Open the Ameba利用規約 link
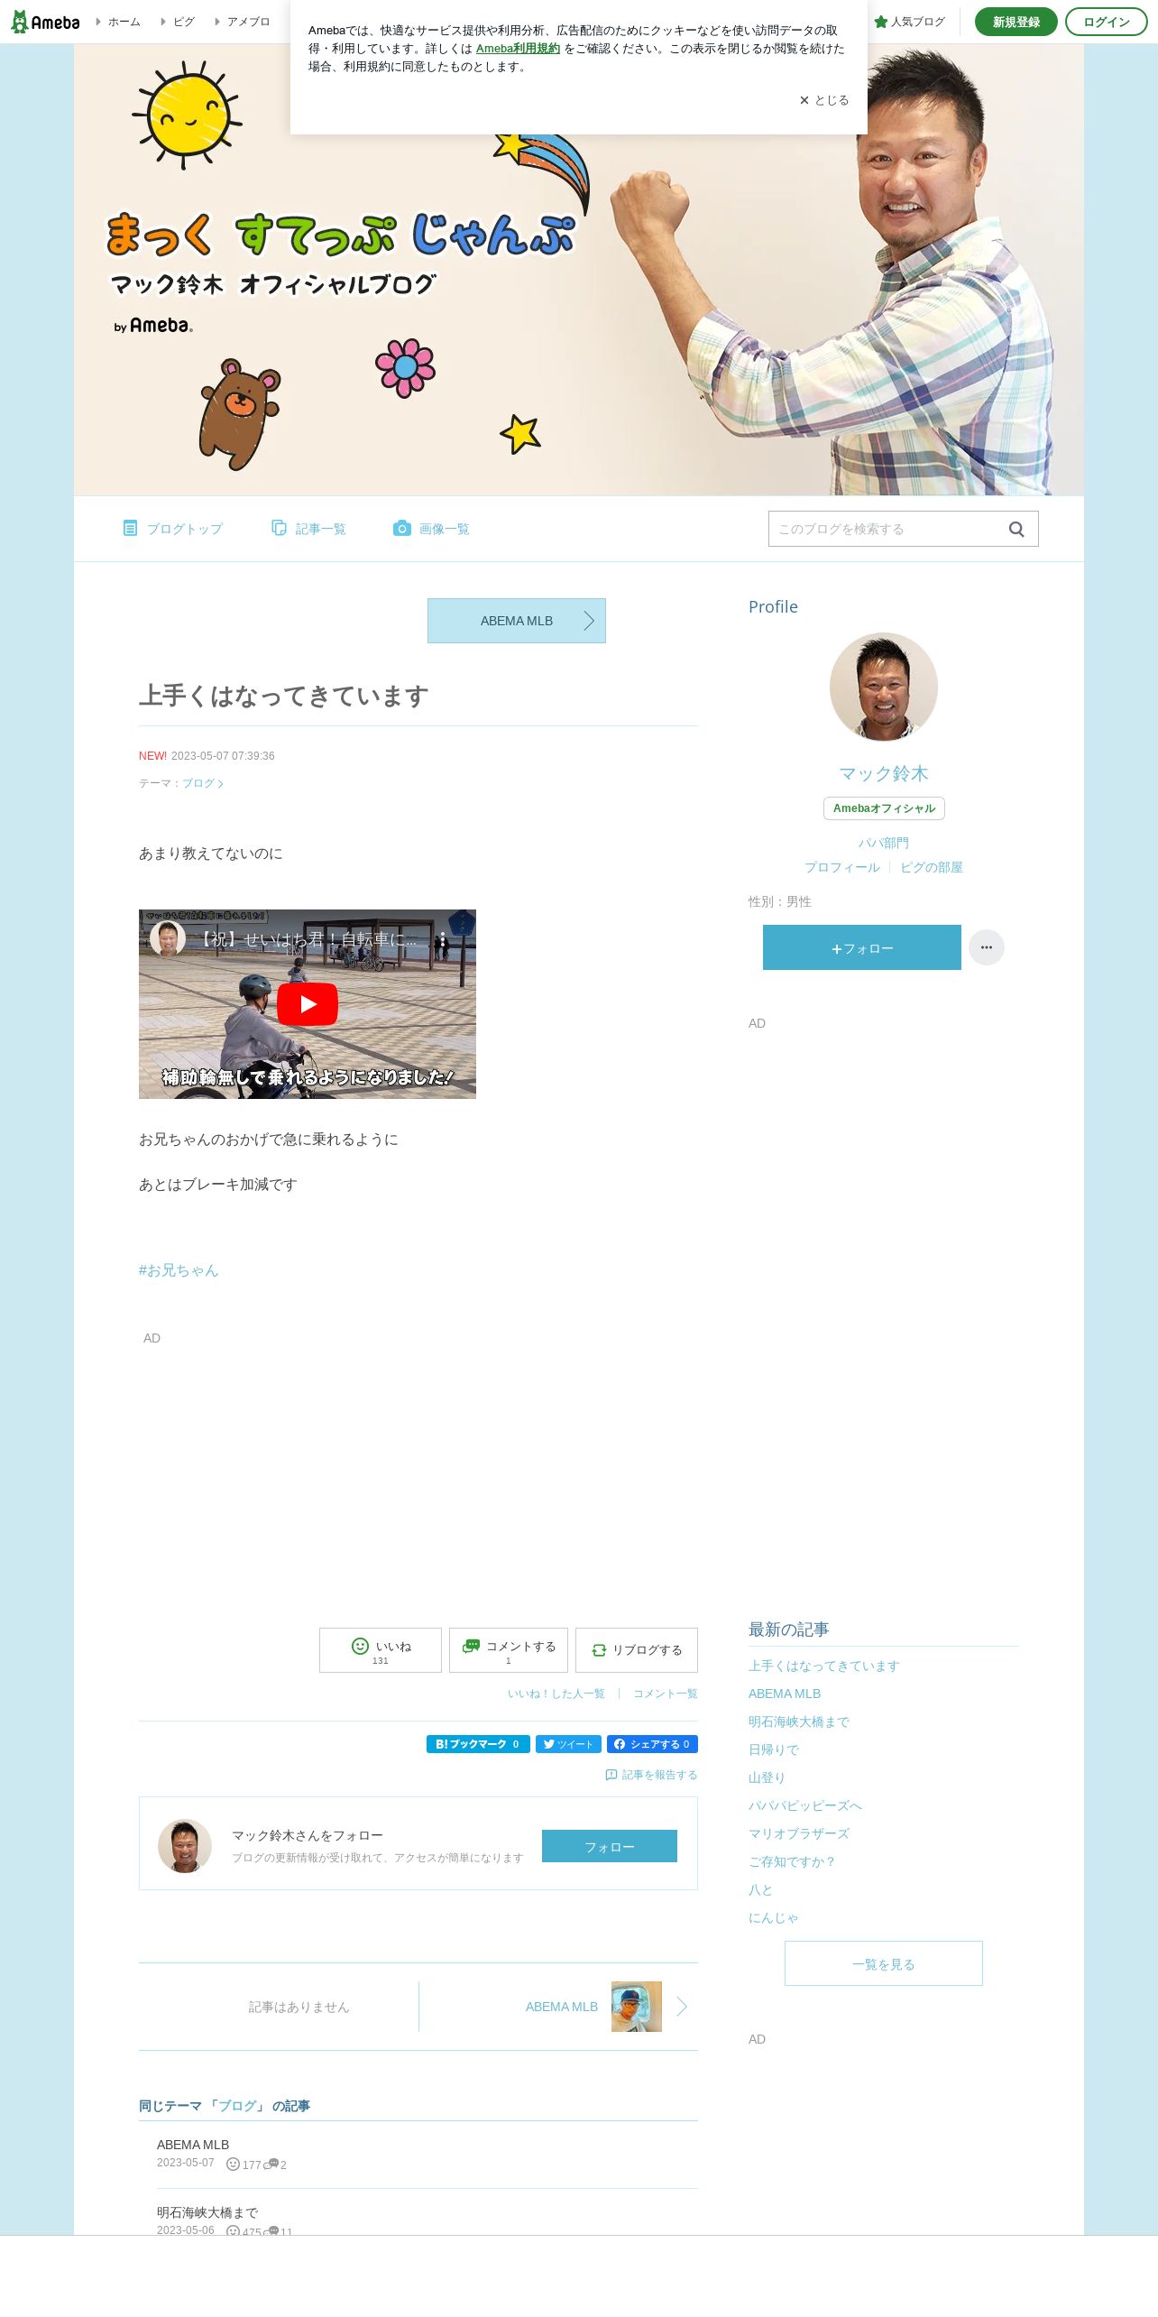1158x2317 pixels. (x=518, y=49)
